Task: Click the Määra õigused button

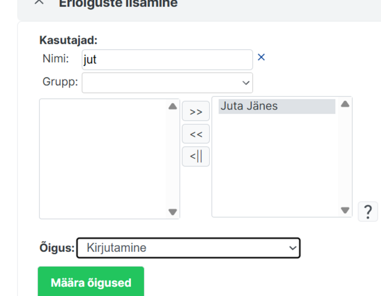Action: (91, 282)
